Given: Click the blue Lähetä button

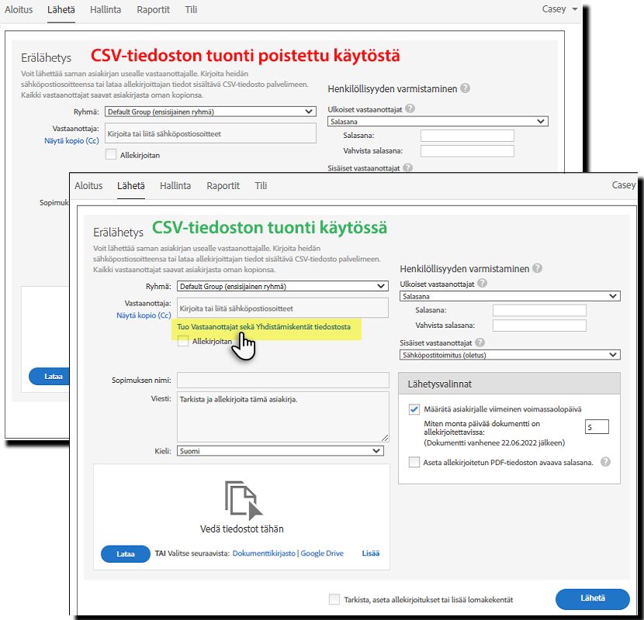Looking at the screenshot, I should pos(592,599).
